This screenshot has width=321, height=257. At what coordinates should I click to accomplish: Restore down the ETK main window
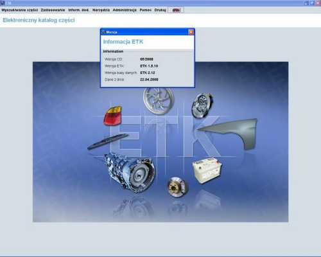pyautogui.click(x=312, y=3)
